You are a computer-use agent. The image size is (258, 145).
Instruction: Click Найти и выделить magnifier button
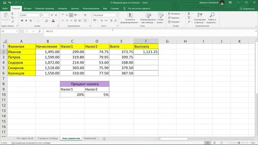tap(212, 18)
